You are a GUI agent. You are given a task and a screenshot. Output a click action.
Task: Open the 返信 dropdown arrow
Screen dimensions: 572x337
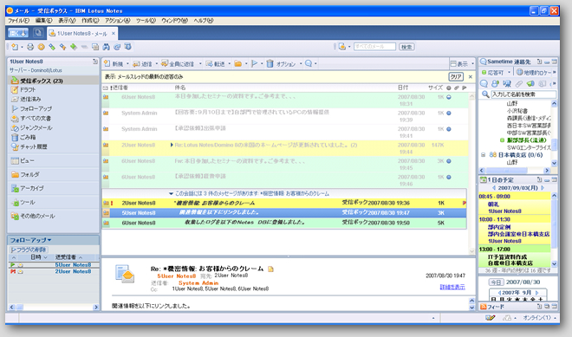tap(157, 64)
